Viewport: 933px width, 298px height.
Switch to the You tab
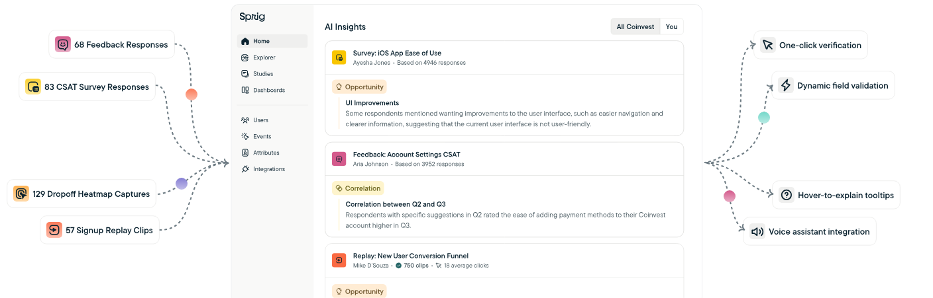[672, 26]
